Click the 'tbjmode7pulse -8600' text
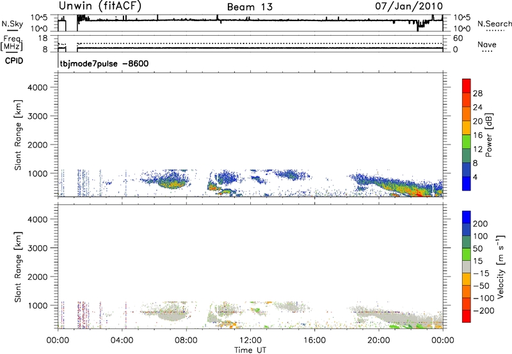Image resolution: width=512 pixels, height=354 pixels. point(104,63)
